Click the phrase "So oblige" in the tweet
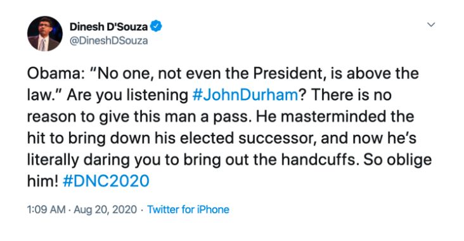The image size is (464, 241). tap(397, 161)
